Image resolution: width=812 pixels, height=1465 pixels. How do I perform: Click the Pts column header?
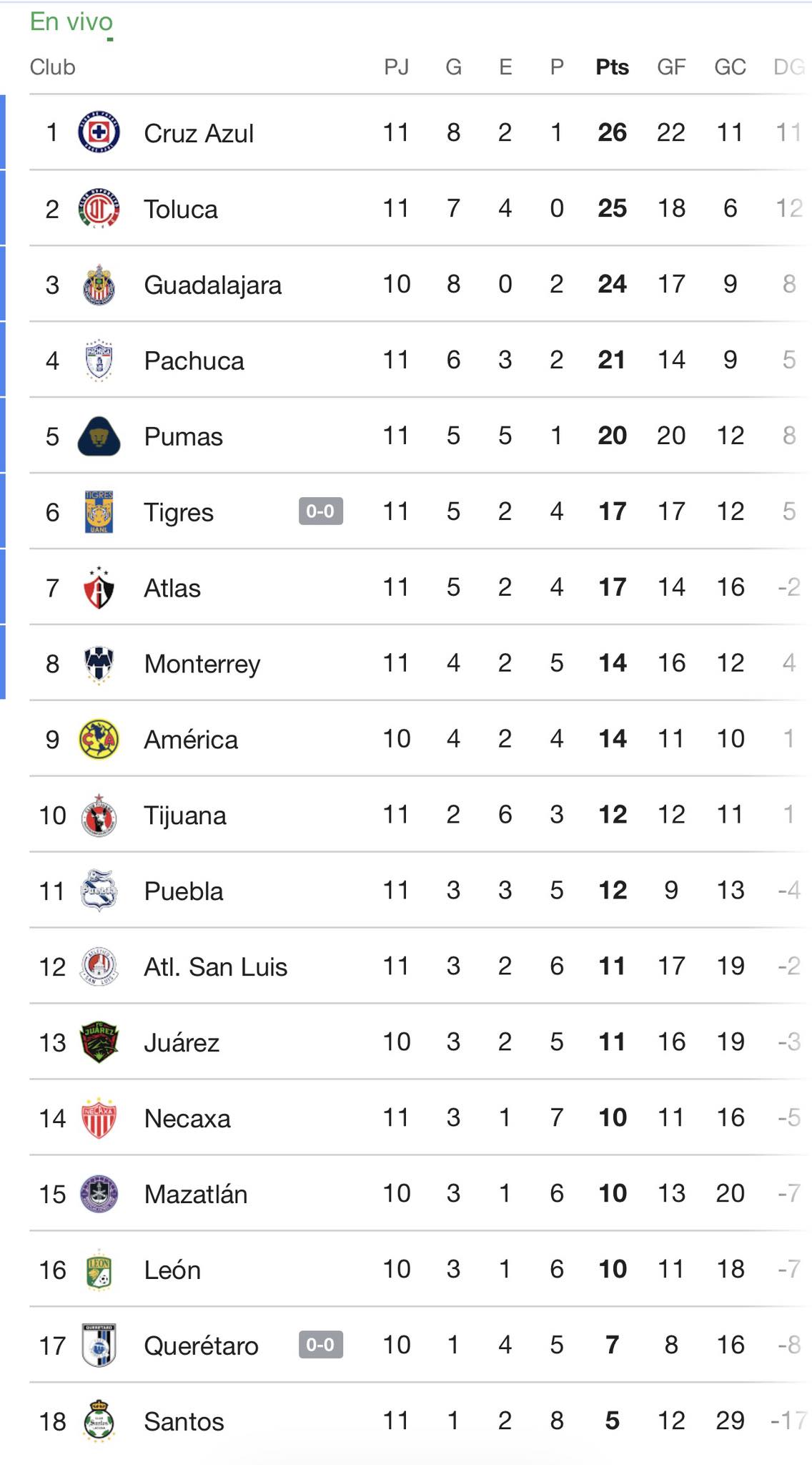pyautogui.click(x=612, y=67)
